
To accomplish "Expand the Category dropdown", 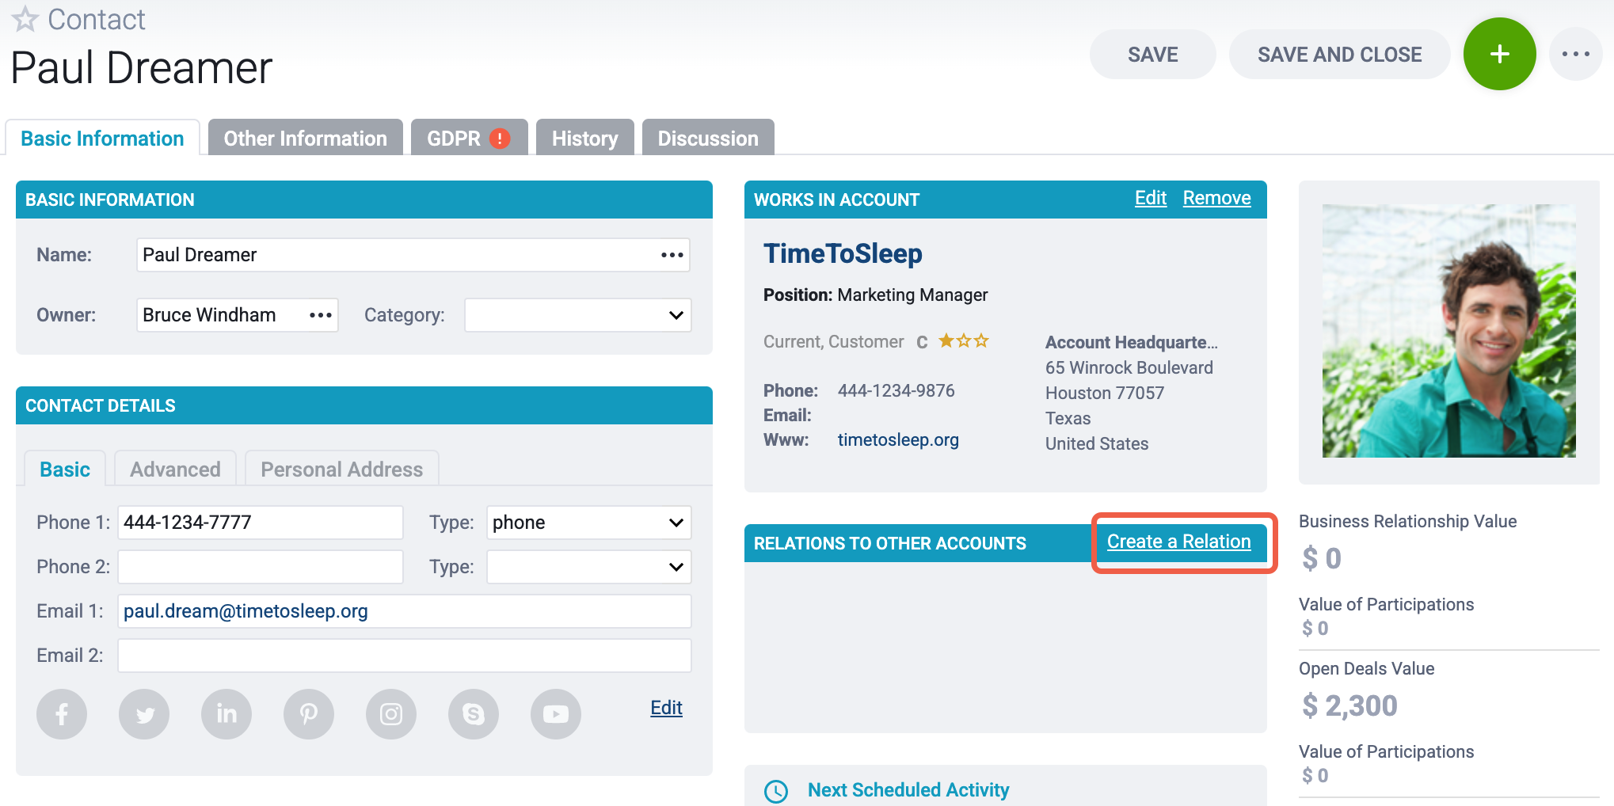I will (x=578, y=315).
